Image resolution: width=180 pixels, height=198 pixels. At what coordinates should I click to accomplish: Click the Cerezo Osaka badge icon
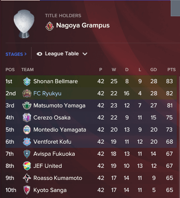click(27, 118)
